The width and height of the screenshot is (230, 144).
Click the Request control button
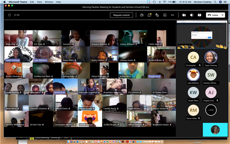pyautogui.click(x=122, y=15)
